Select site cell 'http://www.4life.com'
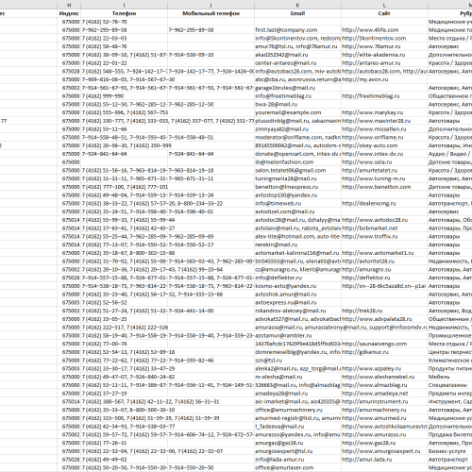 (x=384, y=30)
